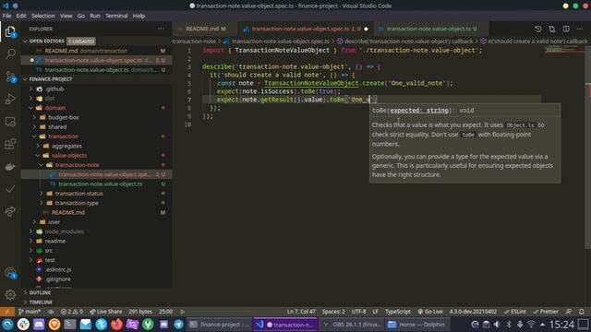Click describe callback breadcrumb
Screen dimensions: 591x332
404,41
